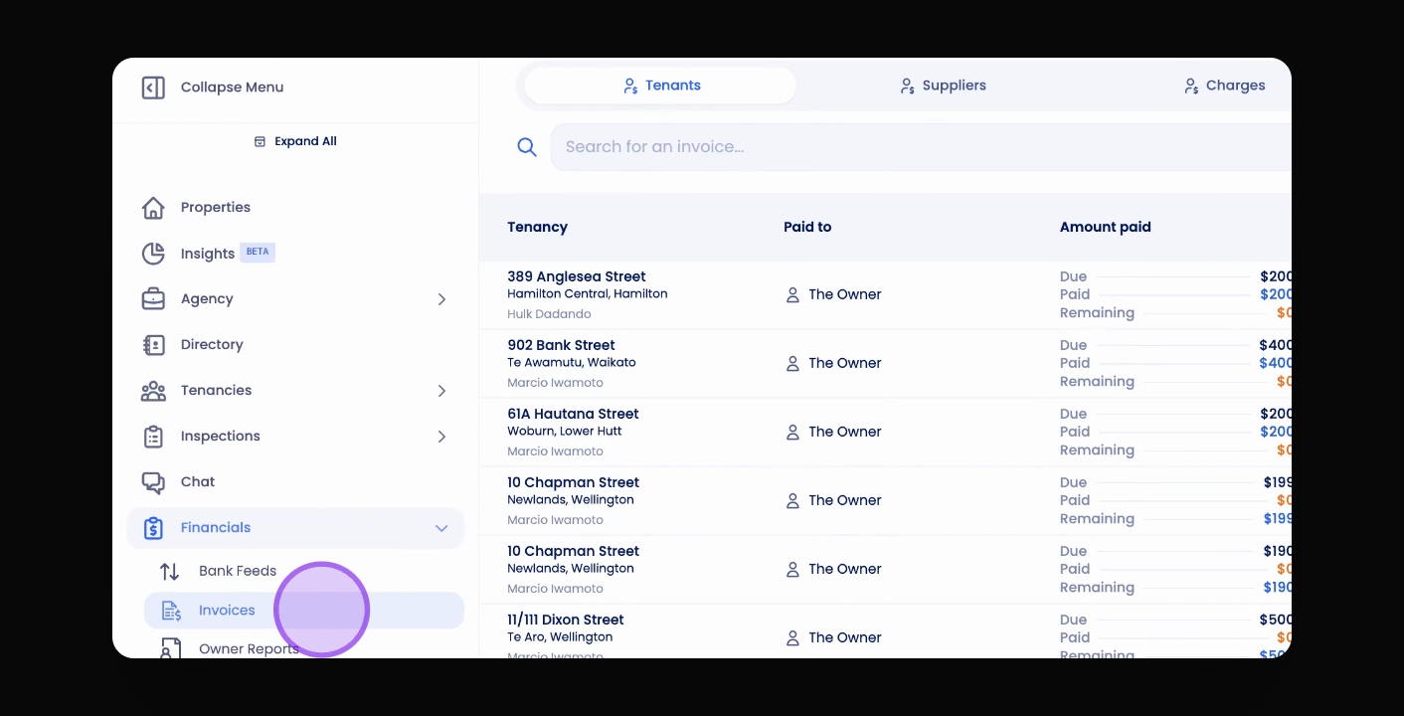Click the Collapse Menu label
The width and height of the screenshot is (1404, 716).
coord(232,88)
